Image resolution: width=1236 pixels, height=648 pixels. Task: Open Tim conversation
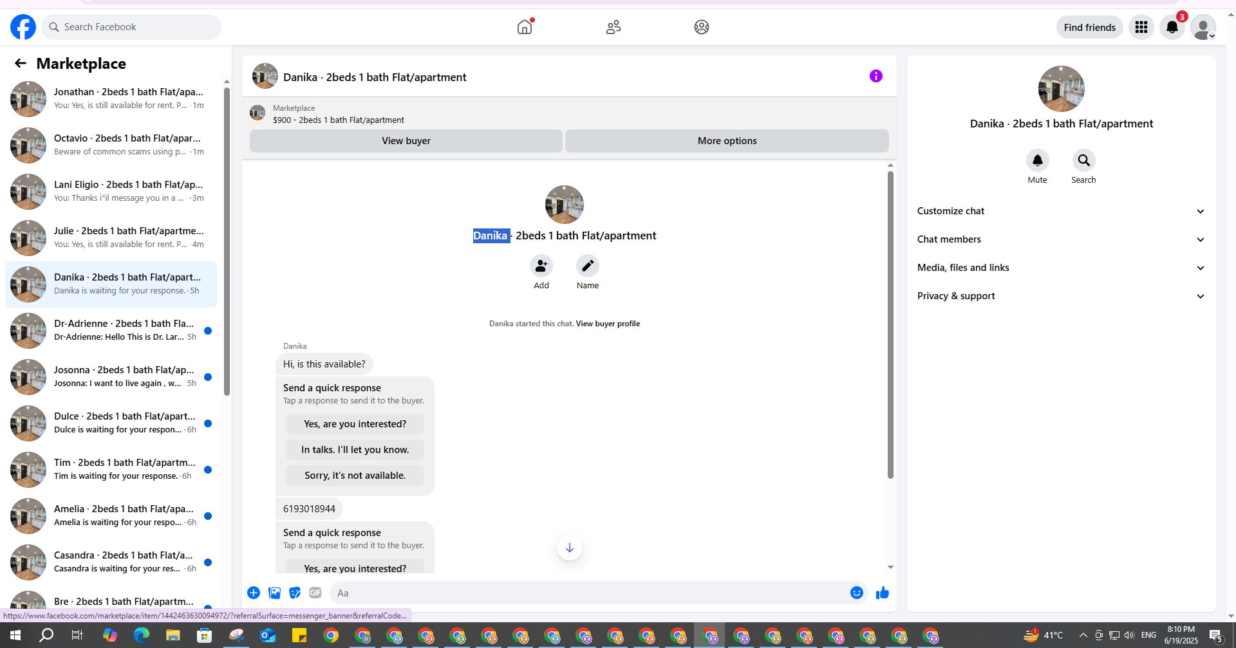(x=111, y=470)
